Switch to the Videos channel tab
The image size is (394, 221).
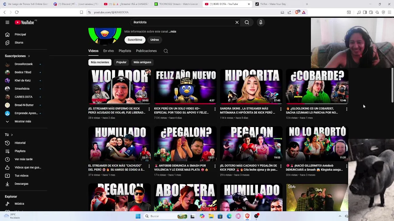[93, 51]
